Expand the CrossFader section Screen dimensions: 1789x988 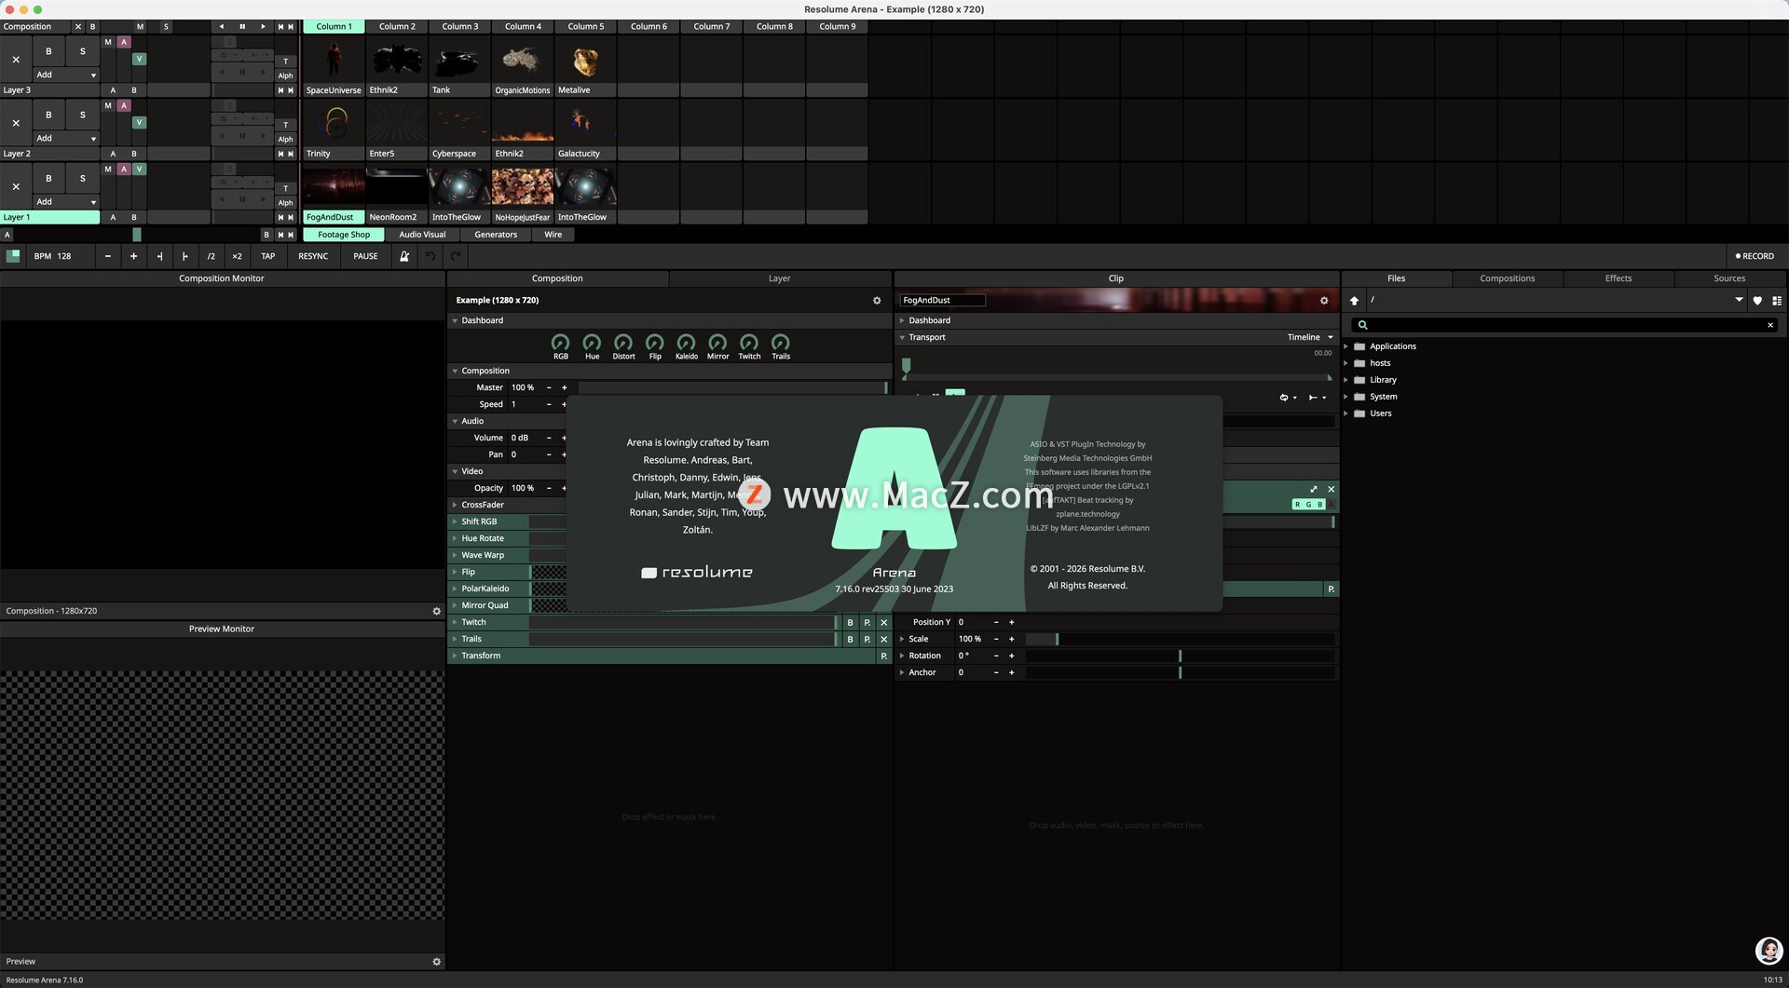pos(455,505)
